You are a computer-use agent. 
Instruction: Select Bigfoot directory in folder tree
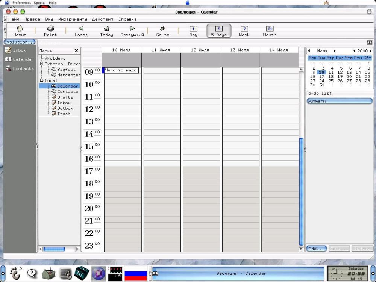(x=63, y=69)
